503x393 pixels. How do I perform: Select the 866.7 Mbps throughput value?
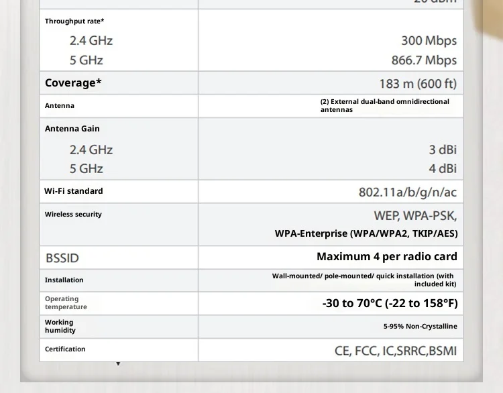[424, 60]
